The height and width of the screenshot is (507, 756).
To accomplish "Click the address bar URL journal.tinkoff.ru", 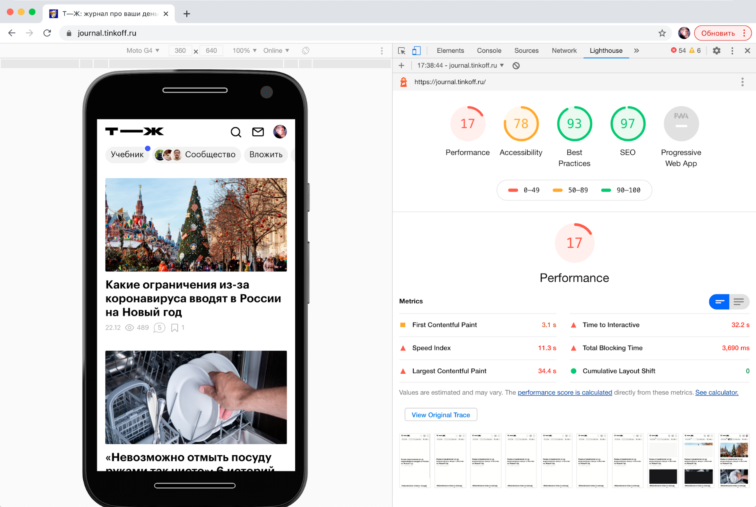I will tap(107, 33).
